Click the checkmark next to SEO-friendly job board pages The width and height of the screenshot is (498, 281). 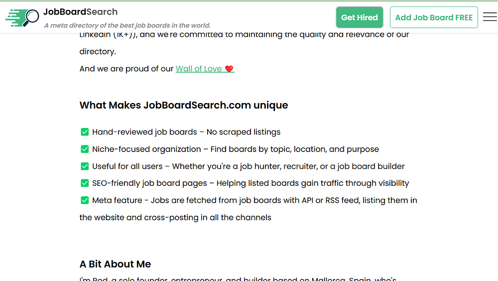(85, 183)
